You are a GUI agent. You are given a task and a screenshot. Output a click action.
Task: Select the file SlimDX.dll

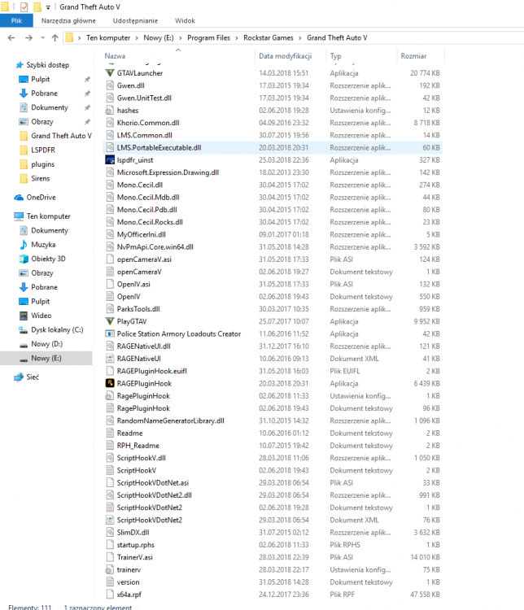click(272, 533)
